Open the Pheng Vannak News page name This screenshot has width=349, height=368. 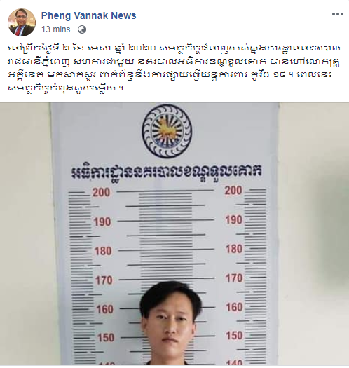(88, 15)
